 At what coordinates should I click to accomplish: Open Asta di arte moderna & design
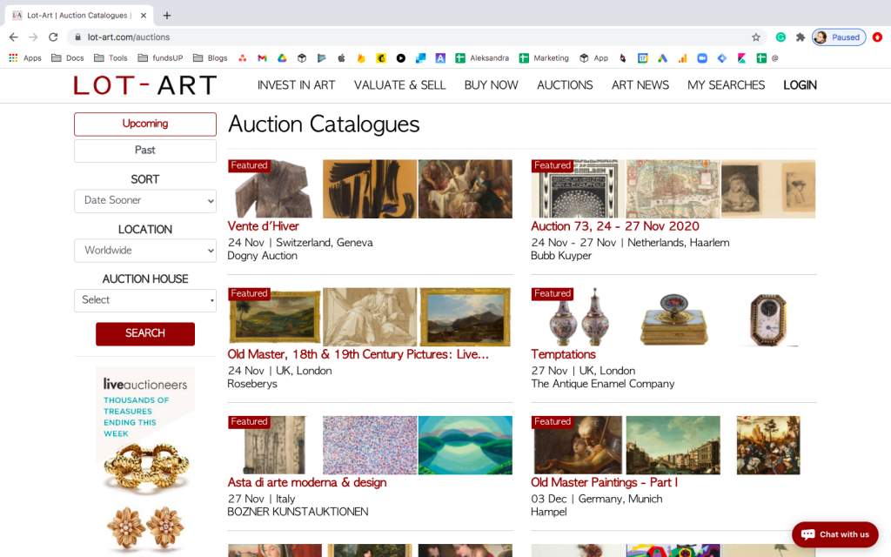(x=307, y=482)
